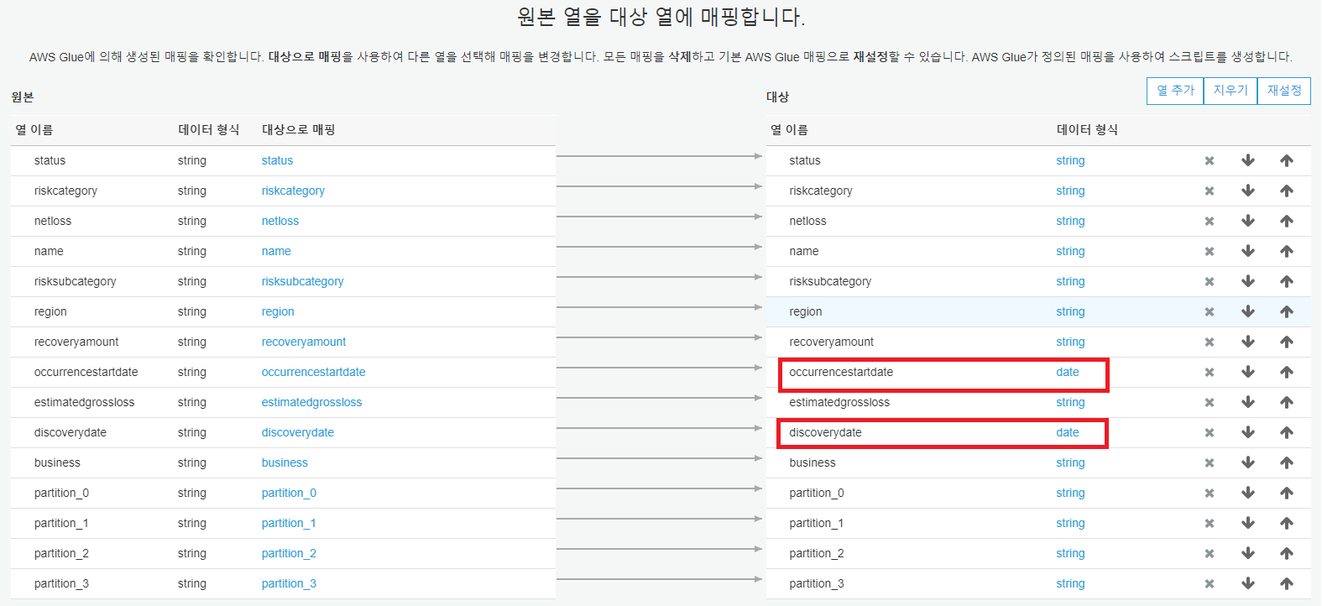
Task: Remove the status target column with X icon
Action: tap(1209, 161)
